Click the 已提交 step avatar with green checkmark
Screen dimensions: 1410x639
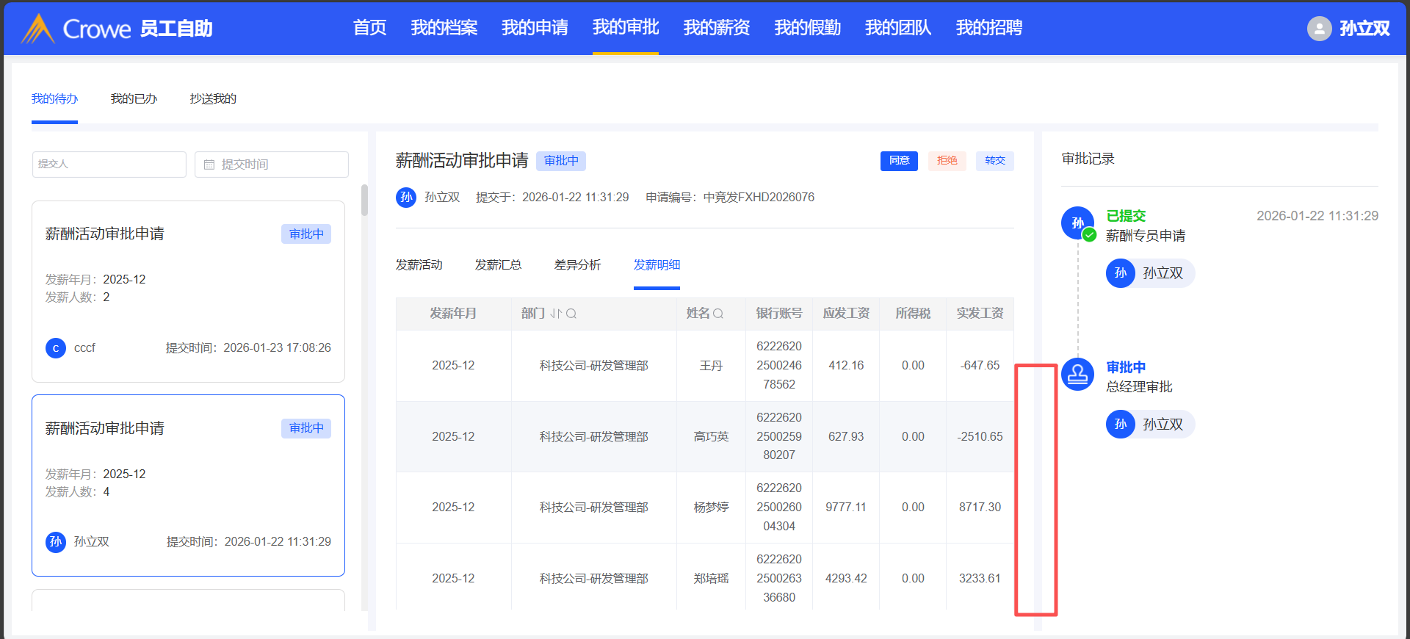pos(1077,223)
